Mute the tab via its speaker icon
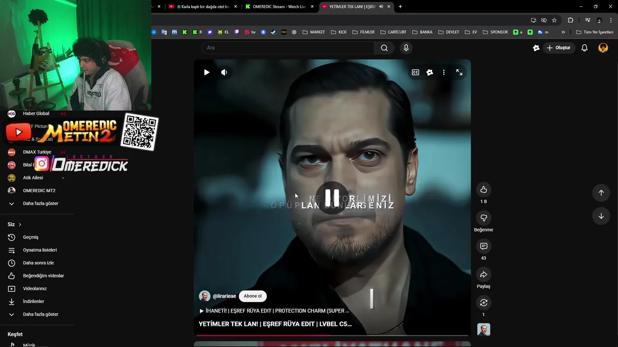The height and width of the screenshot is (347, 618). click(381, 7)
